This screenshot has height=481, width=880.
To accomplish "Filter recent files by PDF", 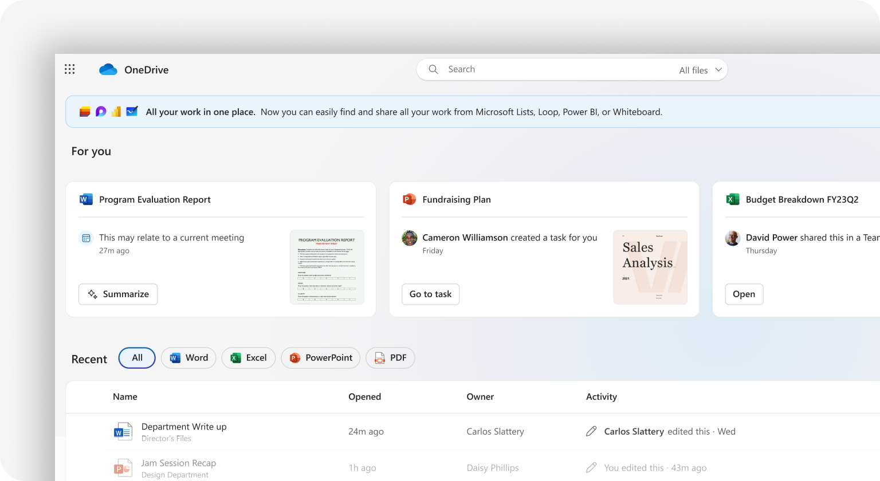I will (390, 358).
